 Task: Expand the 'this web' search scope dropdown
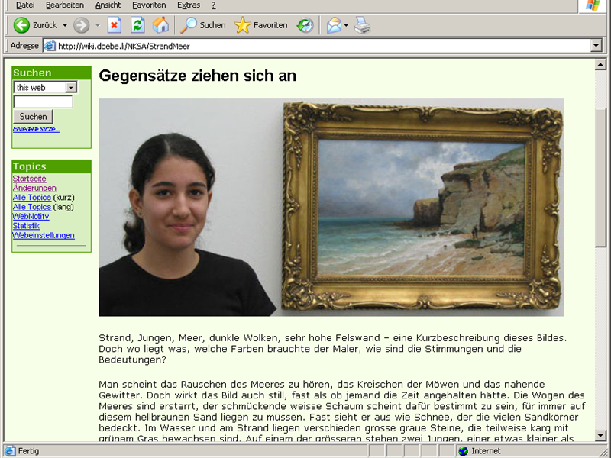[x=71, y=88]
